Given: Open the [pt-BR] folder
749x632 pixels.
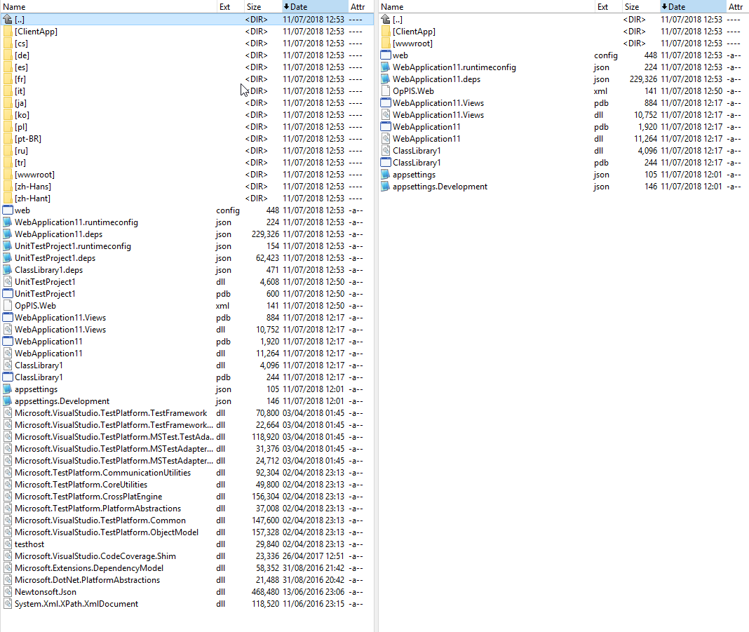Looking at the screenshot, I should click(x=30, y=138).
